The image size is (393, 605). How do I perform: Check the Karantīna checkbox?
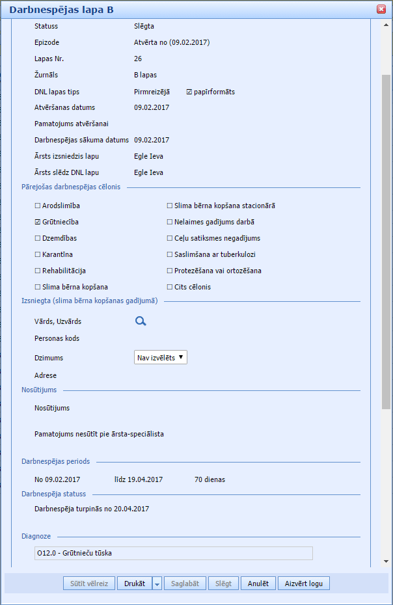[38, 254]
